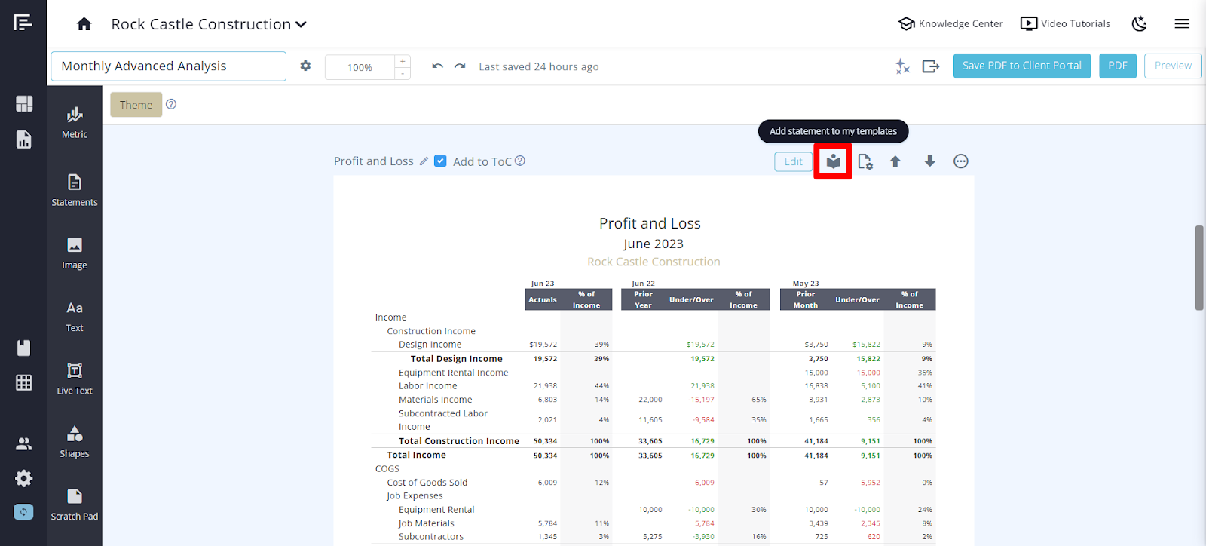Viewport: 1206px width, 546px height.
Task: Click the Theme help question icon
Action: pyautogui.click(x=171, y=104)
